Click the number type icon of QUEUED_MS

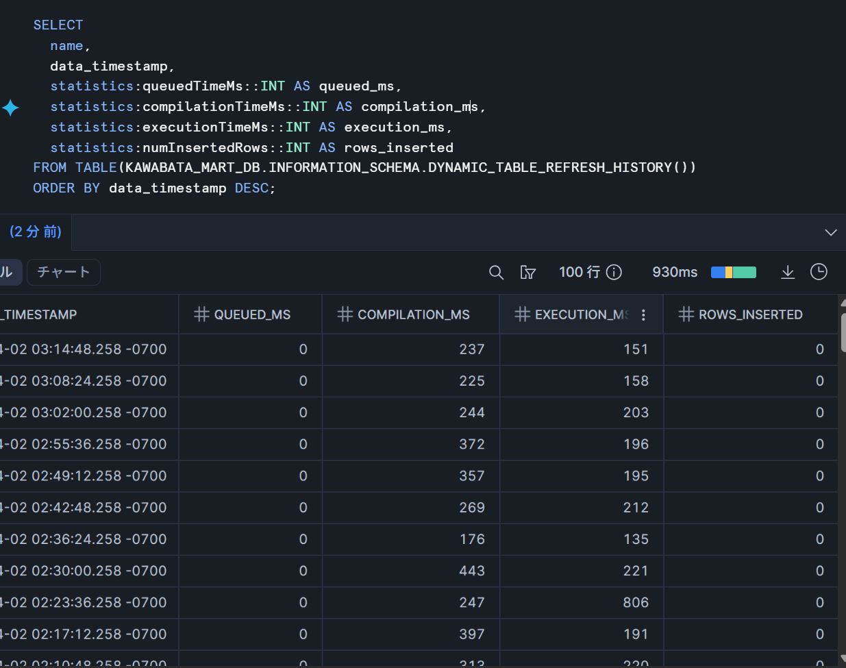point(201,314)
